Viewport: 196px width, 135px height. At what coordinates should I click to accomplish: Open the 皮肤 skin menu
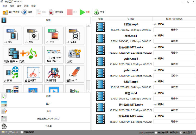click(12, 6)
